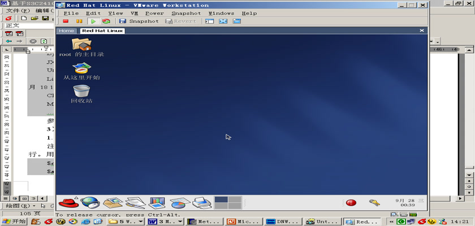Launch the web browser globe icon
Image resolution: width=475 pixels, height=226 pixels.
click(90, 202)
